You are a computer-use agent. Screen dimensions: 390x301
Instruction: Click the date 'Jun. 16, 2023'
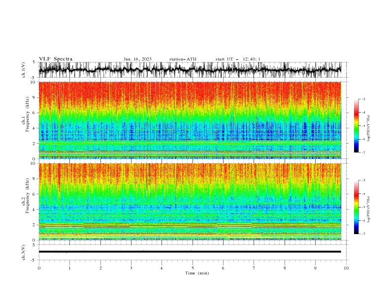(137, 59)
